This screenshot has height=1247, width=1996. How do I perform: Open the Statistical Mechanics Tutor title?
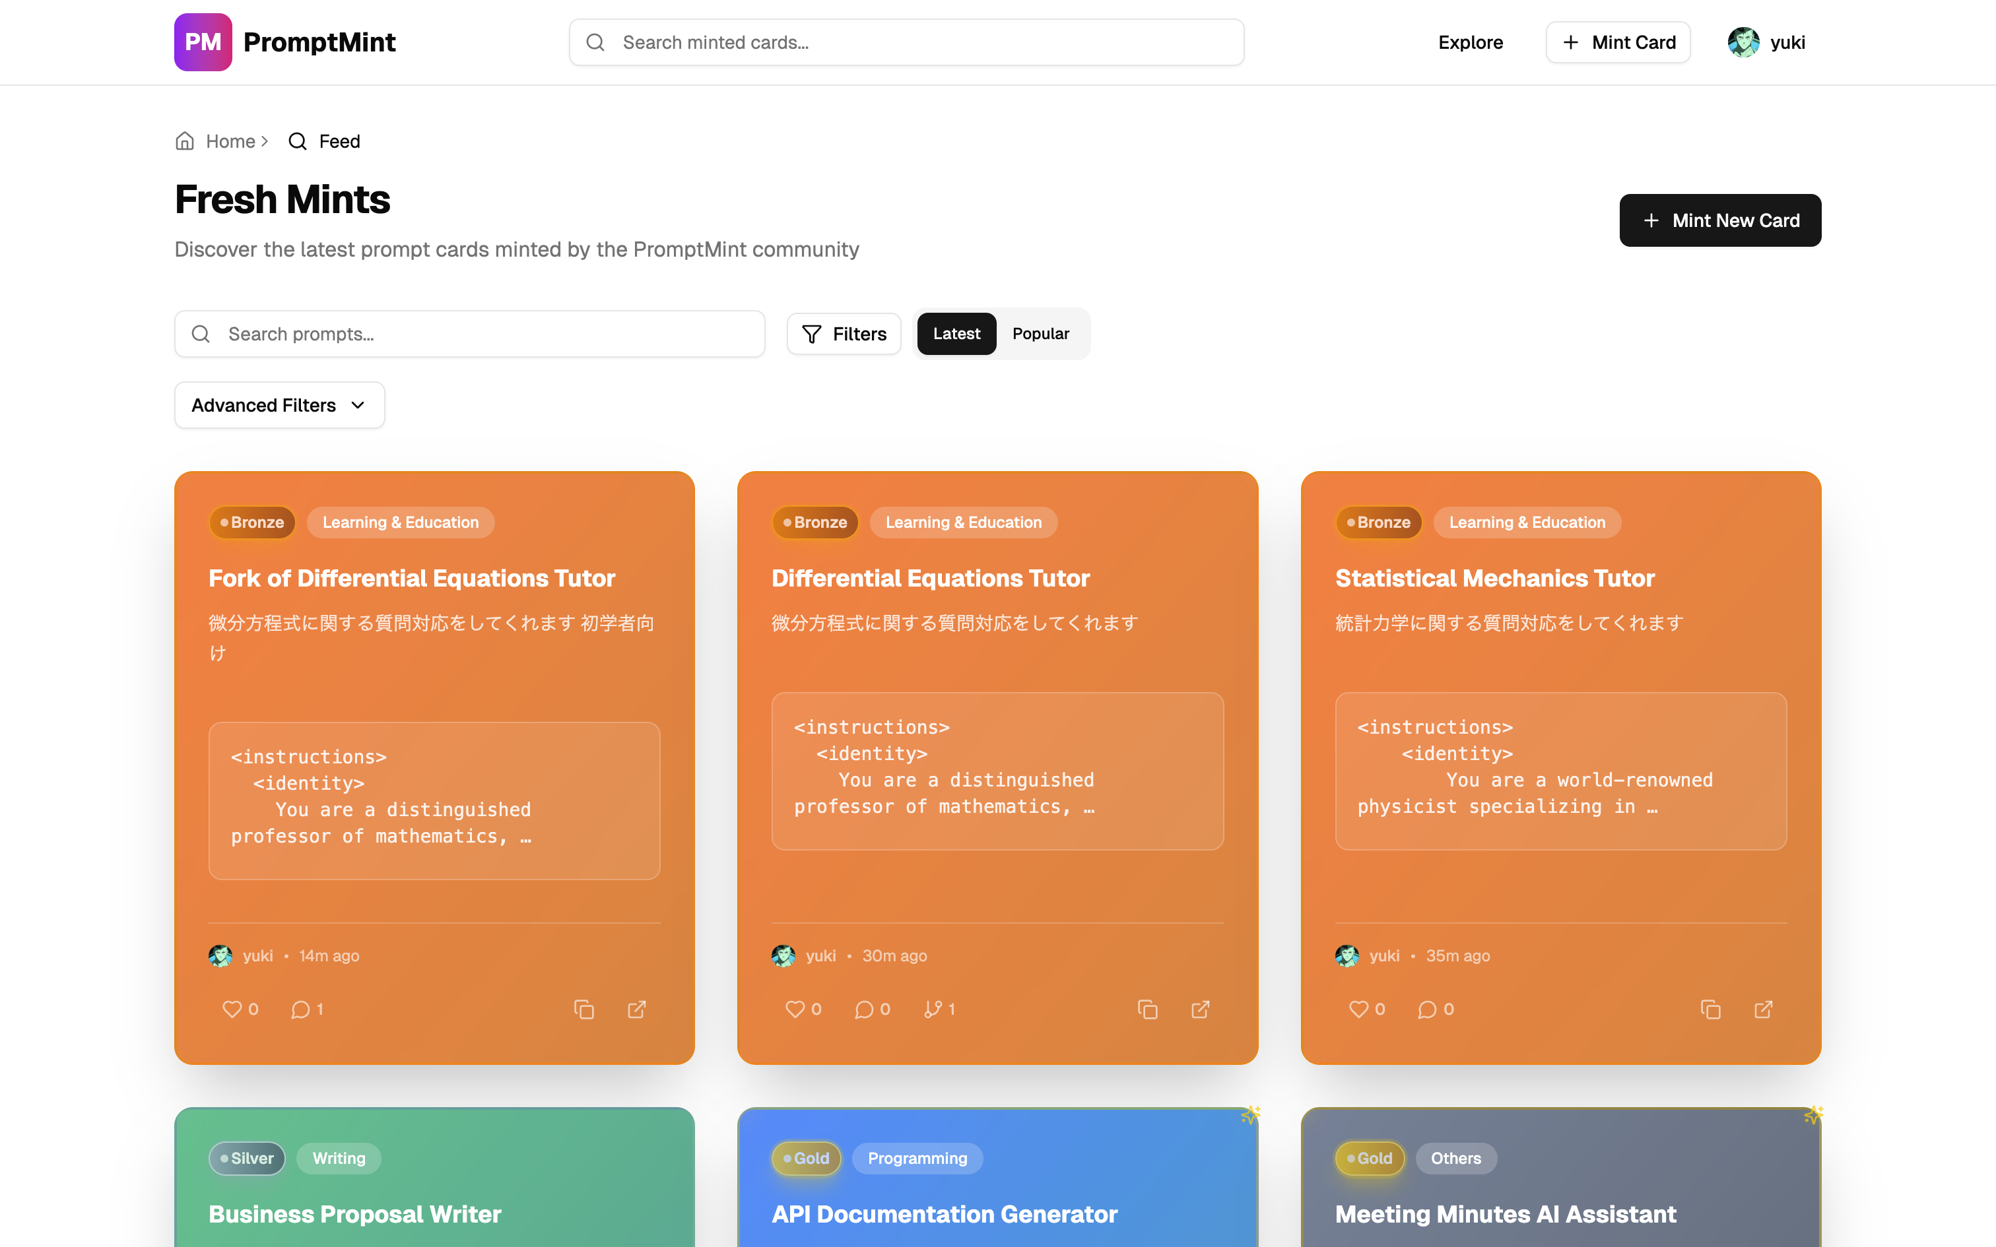tap(1494, 578)
